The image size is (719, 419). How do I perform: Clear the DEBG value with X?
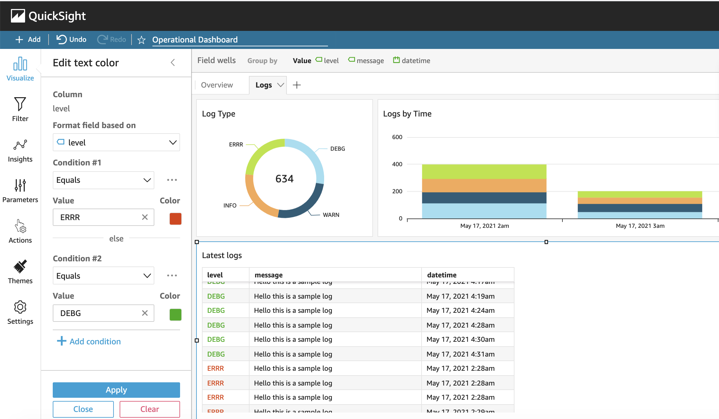tap(145, 313)
